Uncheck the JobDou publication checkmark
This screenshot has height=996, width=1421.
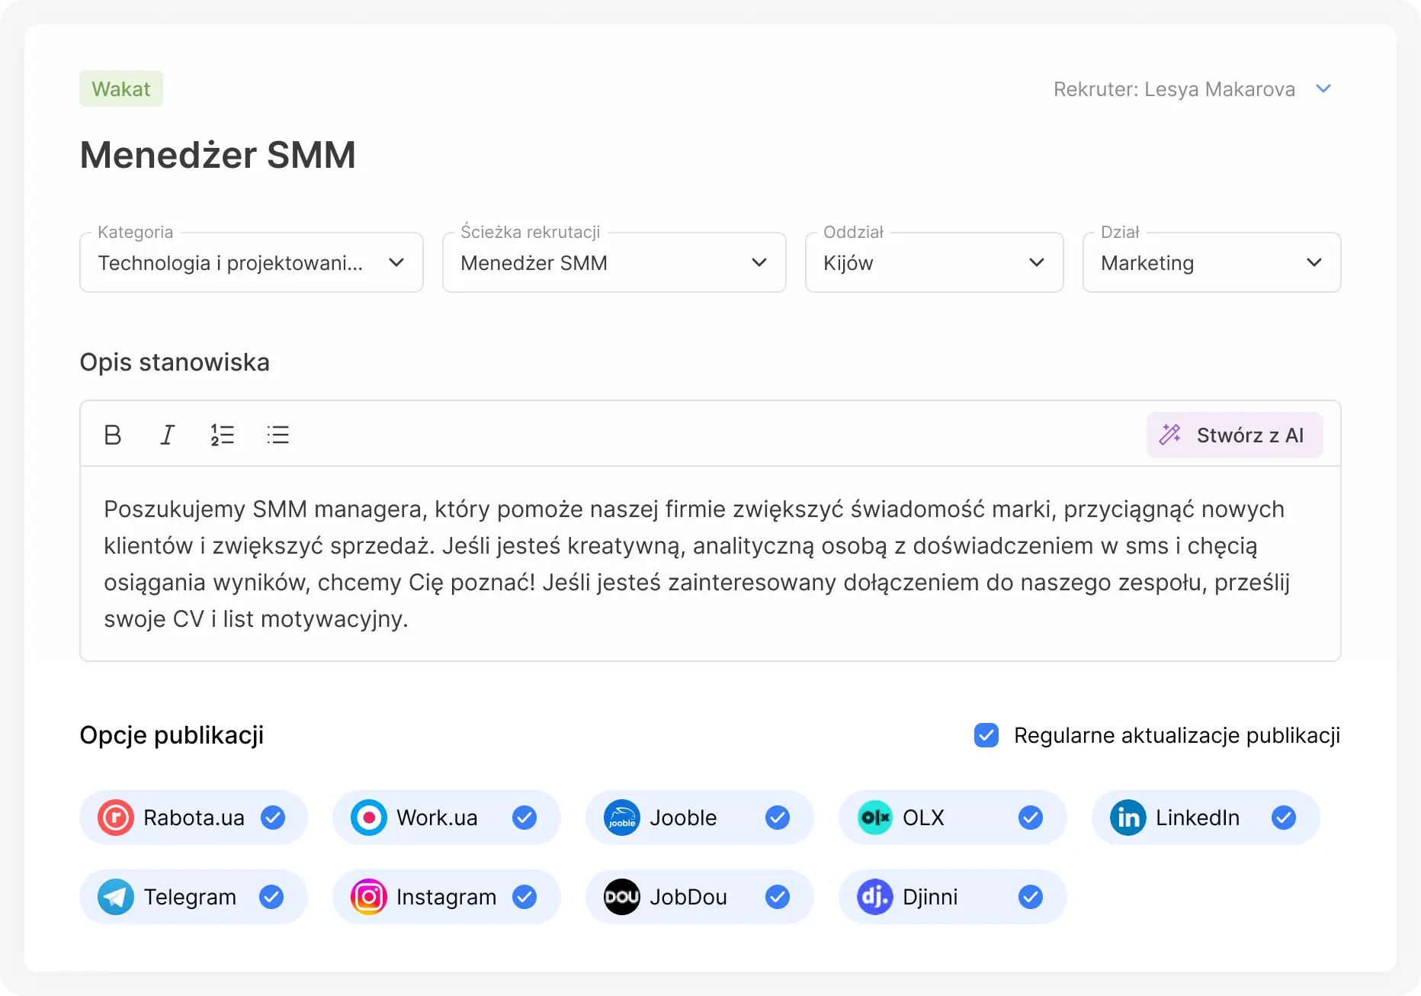tap(778, 897)
